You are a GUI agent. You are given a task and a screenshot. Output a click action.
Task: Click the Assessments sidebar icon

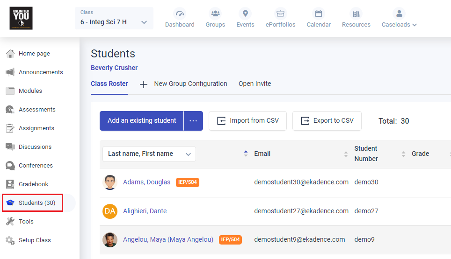(10, 110)
